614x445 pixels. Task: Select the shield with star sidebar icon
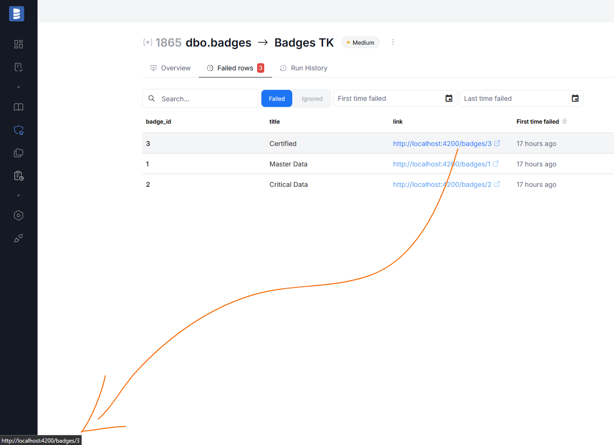(19, 130)
